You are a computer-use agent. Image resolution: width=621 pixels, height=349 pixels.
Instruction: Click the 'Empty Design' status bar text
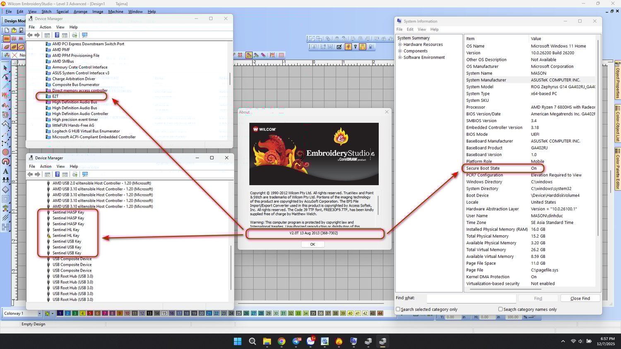pos(33,324)
